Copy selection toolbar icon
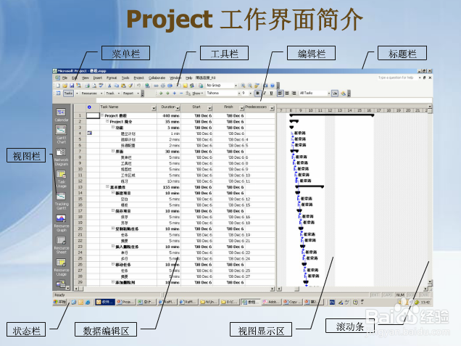The width and height of the screenshot is (461, 346). [x=117, y=86]
